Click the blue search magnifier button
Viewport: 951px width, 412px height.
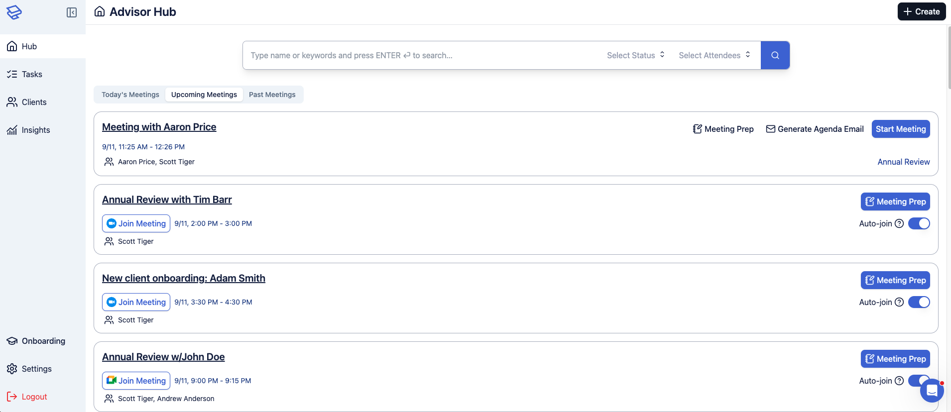(775, 55)
